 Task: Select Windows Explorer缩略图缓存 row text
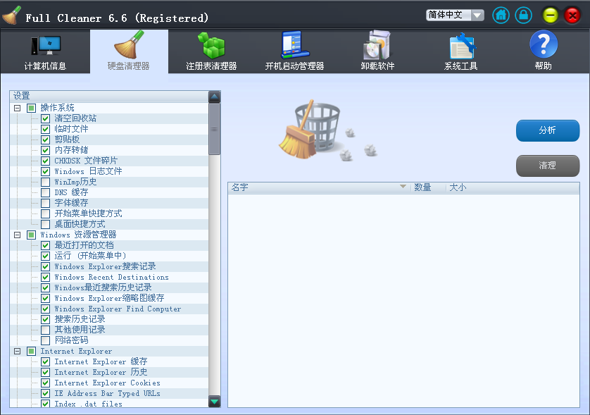pyautogui.click(x=110, y=298)
